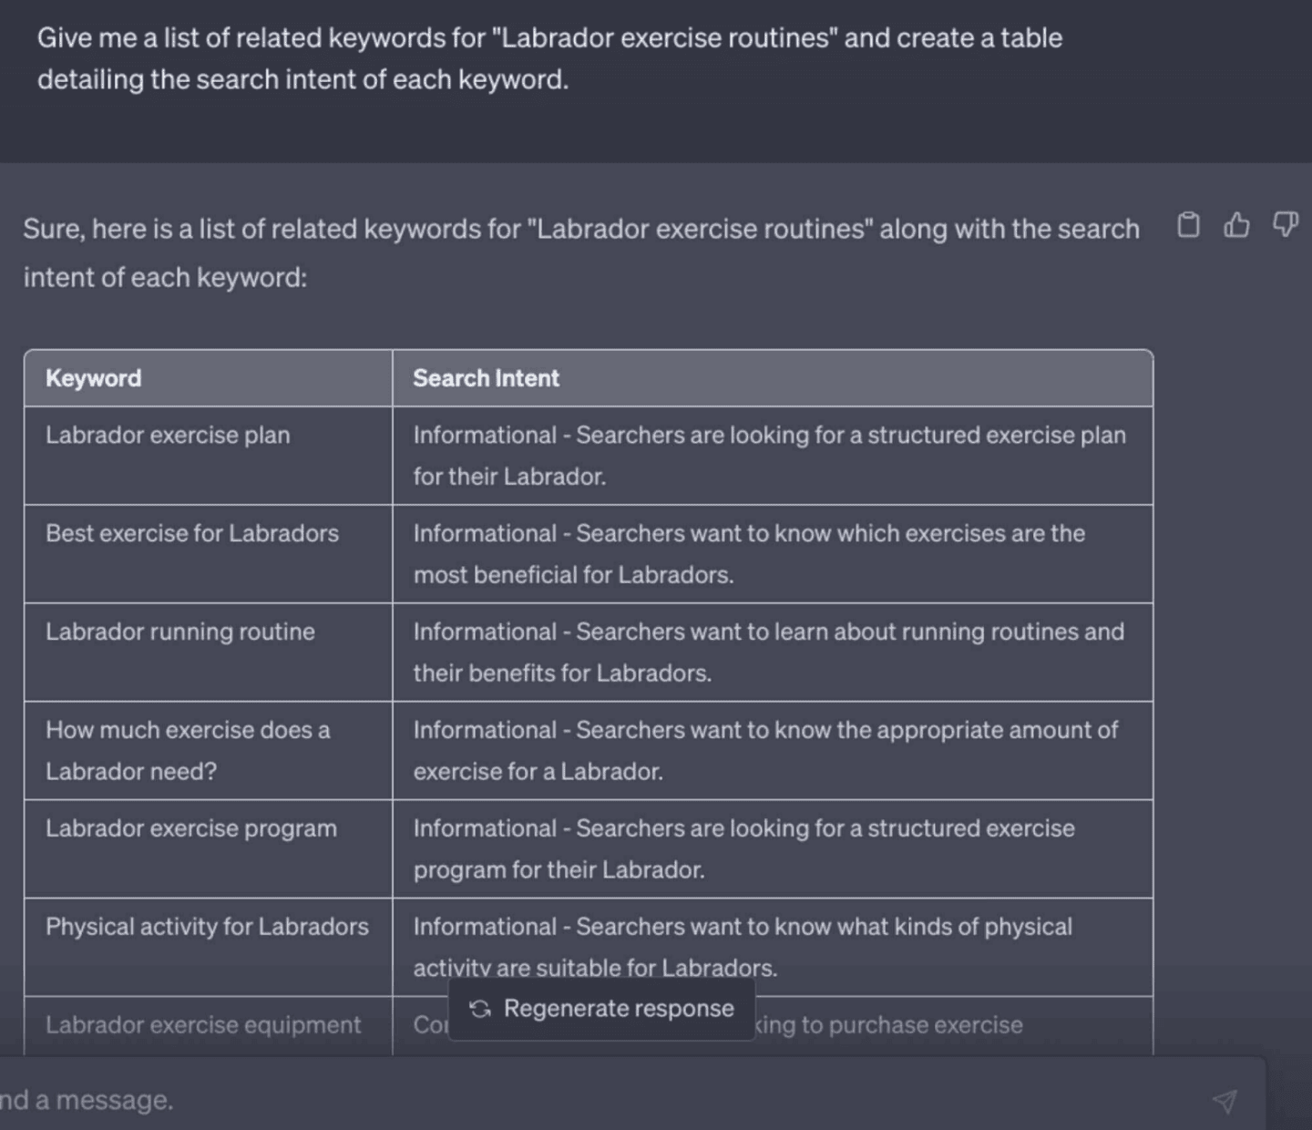
Task: Click the Physical activity for Labradors cell
Action: (x=207, y=927)
